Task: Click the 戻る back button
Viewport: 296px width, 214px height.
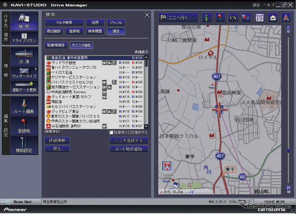Action: coord(57,149)
